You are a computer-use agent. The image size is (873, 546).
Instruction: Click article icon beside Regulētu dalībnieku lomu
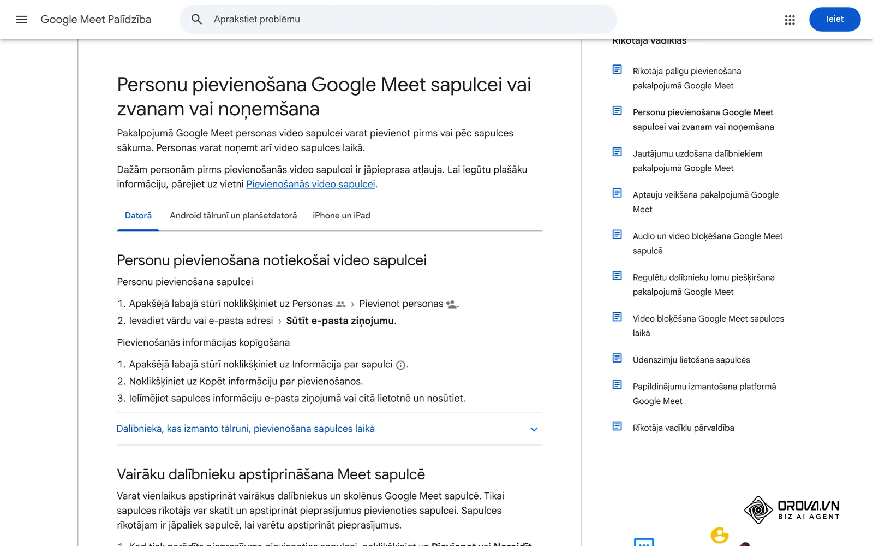pyautogui.click(x=617, y=276)
